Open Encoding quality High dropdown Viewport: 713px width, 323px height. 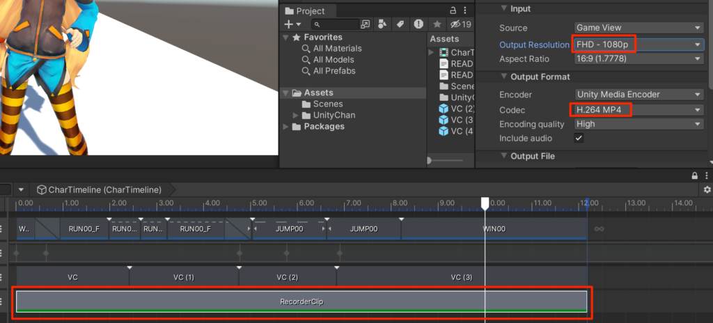[638, 124]
